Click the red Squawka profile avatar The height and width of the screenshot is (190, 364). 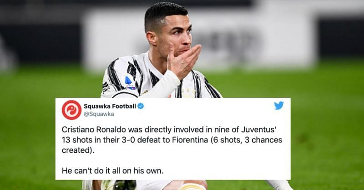71,110
